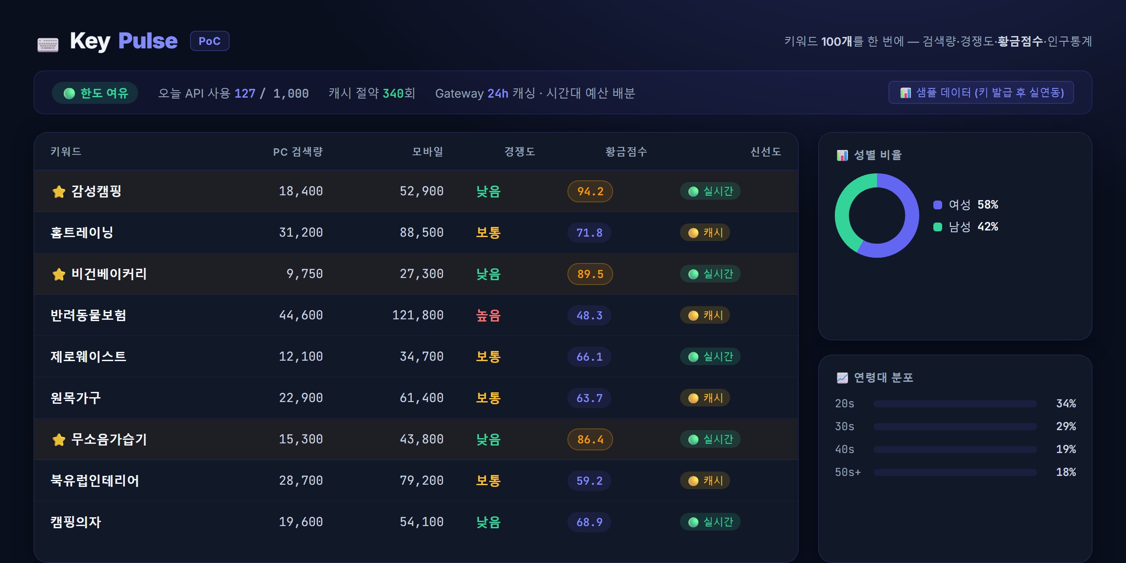This screenshot has width=1126, height=563.
Task: Click the 50s+ age distribution bar
Action: coord(955,472)
